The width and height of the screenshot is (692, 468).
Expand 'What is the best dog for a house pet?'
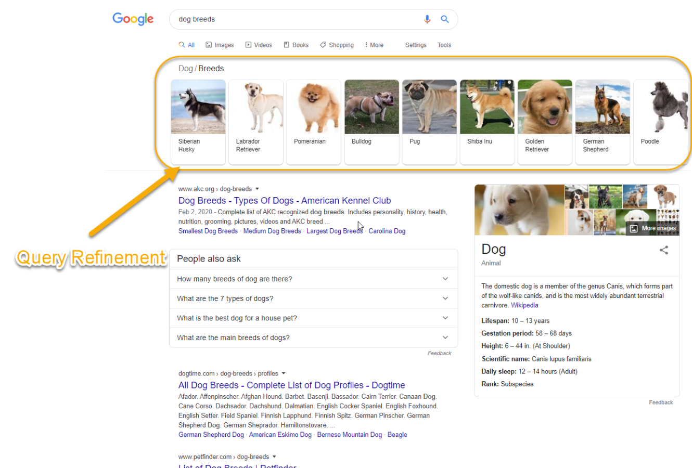(313, 318)
